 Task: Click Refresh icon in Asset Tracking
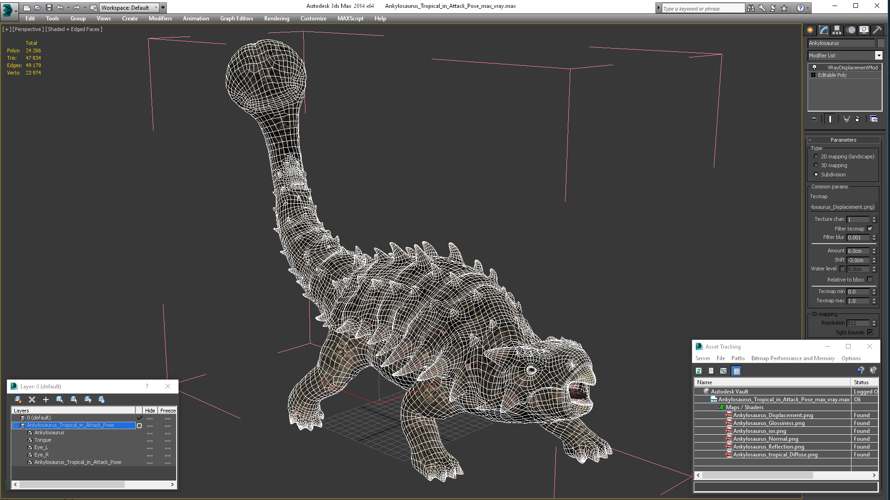pos(699,371)
